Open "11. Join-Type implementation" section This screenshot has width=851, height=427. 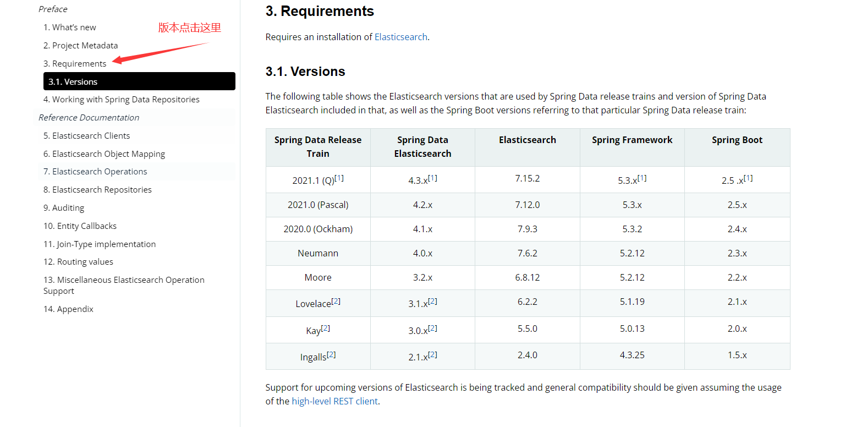click(100, 244)
